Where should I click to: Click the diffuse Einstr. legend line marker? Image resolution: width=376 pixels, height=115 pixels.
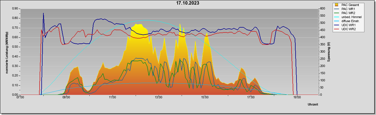(x=337, y=21)
